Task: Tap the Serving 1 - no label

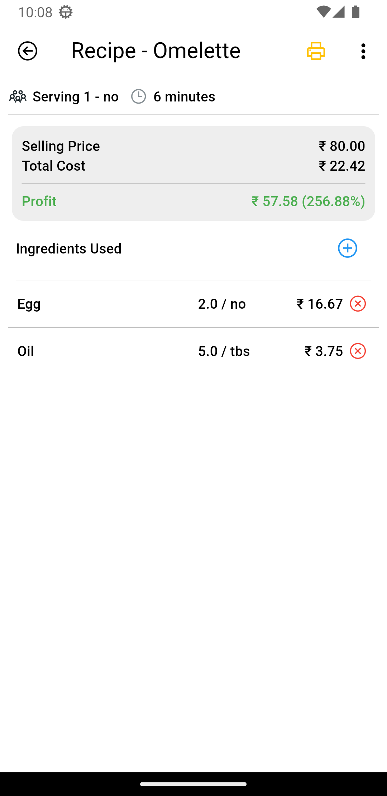Action: tap(76, 96)
